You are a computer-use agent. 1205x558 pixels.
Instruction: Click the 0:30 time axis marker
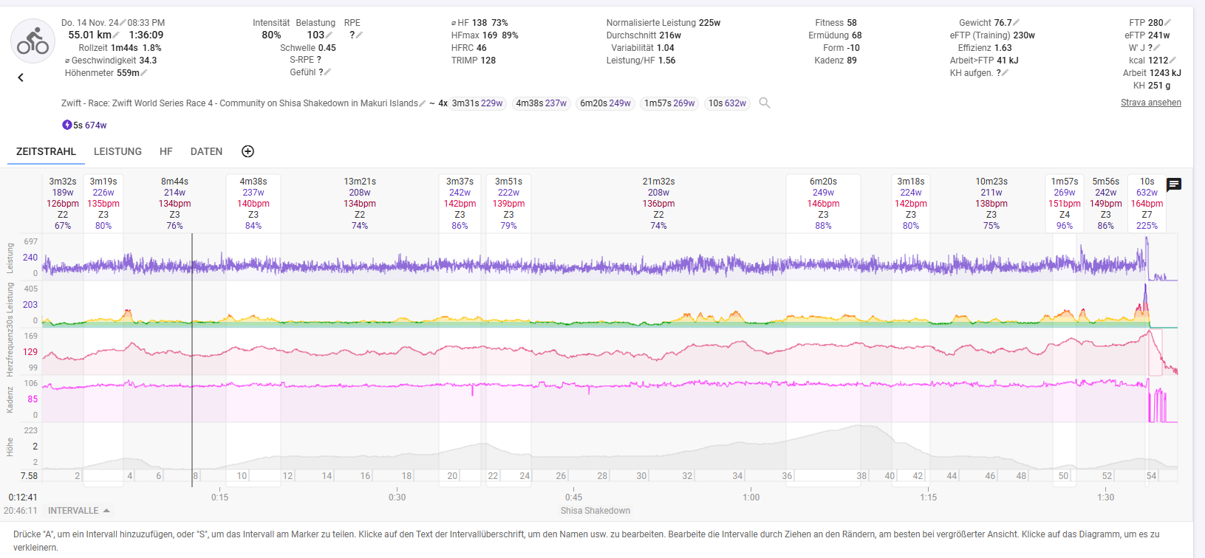[x=397, y=497]
